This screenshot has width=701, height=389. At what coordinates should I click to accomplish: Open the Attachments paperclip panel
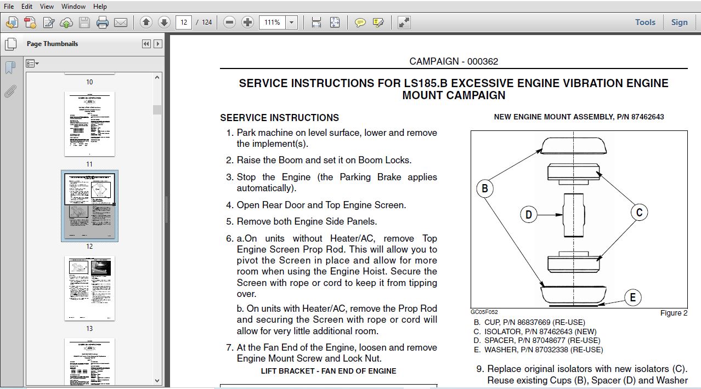click(x=10, y=91)
